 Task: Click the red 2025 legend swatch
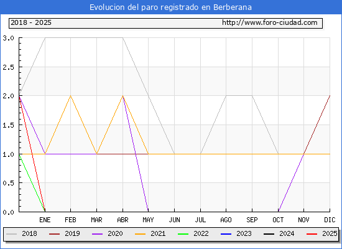[312, 234]
